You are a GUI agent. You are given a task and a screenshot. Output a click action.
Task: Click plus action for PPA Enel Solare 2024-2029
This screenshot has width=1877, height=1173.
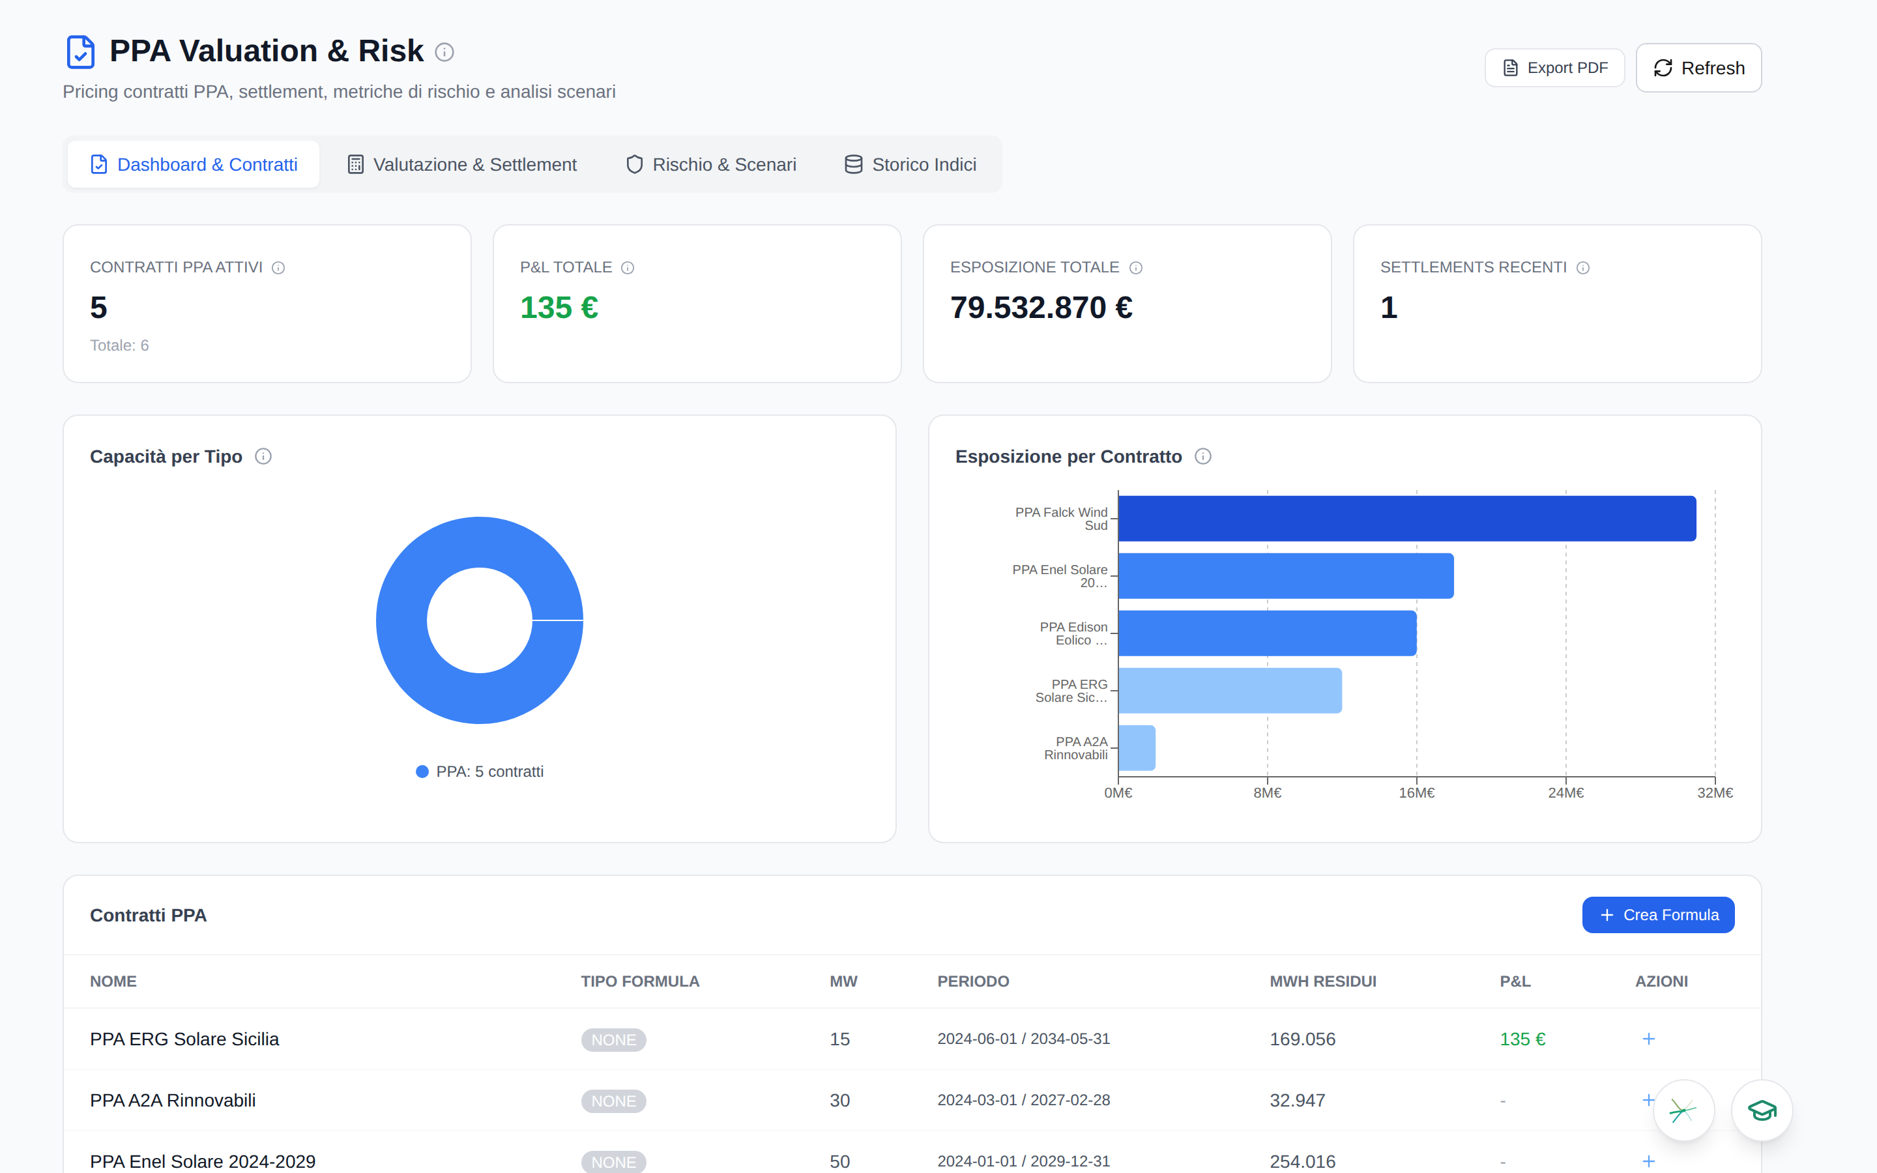1648,1161
